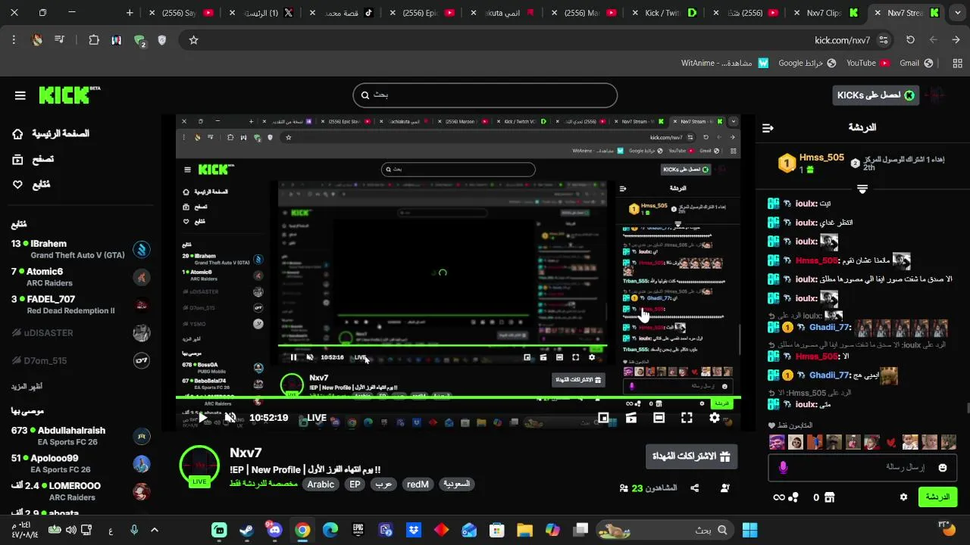
Task: Open the player settings gear
Action: 714,418
